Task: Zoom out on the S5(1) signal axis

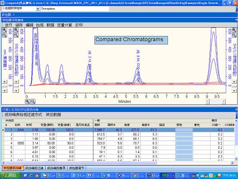Action: [16, 35]
